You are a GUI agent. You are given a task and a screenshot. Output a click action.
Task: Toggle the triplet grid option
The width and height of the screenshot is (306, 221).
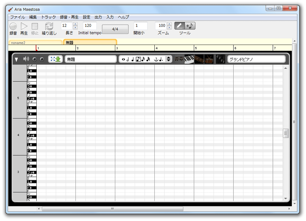[x=156, y=59]
